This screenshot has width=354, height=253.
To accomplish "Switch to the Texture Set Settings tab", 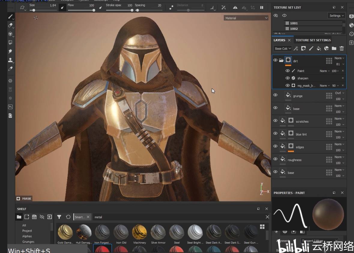I will coord(313,40).
